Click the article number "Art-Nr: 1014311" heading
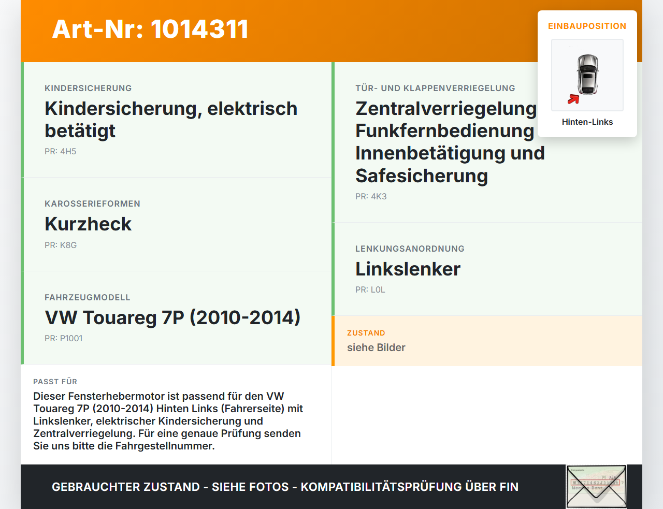The width and height of the screenshot is (663, 509). coord(150,30)
